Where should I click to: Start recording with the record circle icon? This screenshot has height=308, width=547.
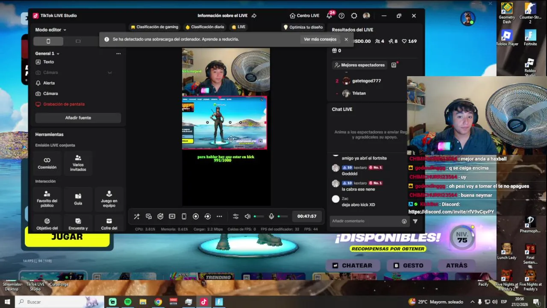[196, 216]
